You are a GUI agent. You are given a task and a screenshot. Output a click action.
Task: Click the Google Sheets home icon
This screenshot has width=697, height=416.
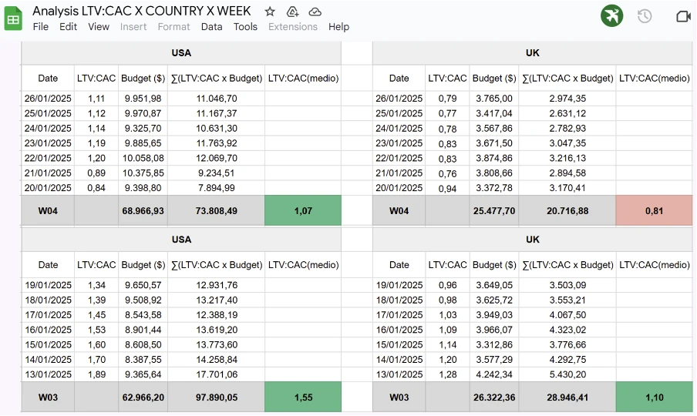pyautogui.click(x=13, y=18)
